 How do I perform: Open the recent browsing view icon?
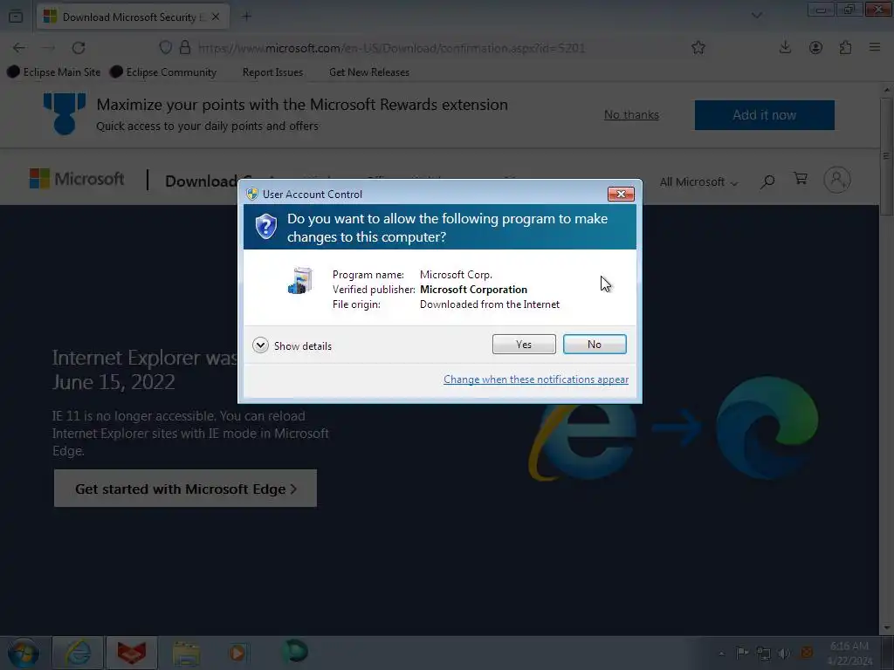pyautogui.click(x=16, y=17)
